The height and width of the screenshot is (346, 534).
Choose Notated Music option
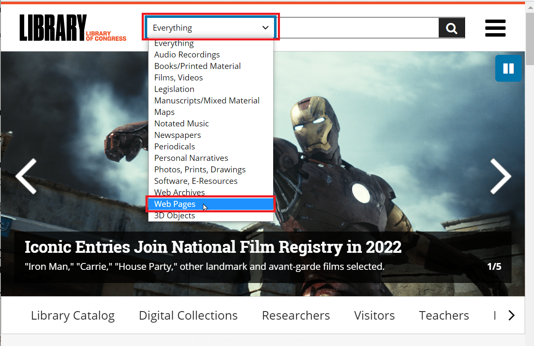[211, 123]
